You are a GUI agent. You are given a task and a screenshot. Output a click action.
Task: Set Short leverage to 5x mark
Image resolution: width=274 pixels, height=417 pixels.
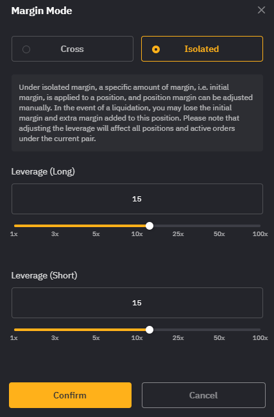96,337
